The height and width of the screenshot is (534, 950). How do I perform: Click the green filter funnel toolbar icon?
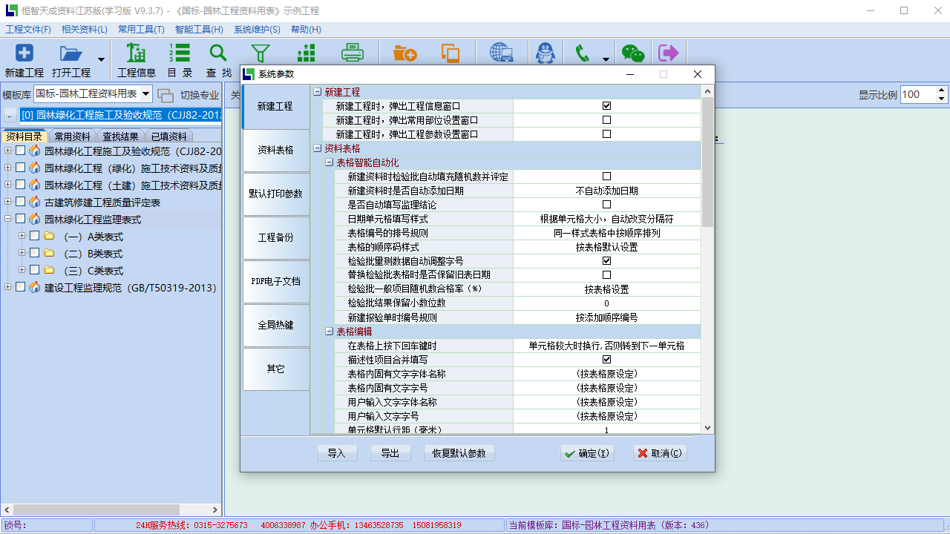[260, 53]
